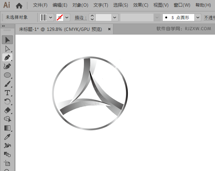Click the 未选择对象 status text
The width and height of the screenshot is (215, 171).
17,17
